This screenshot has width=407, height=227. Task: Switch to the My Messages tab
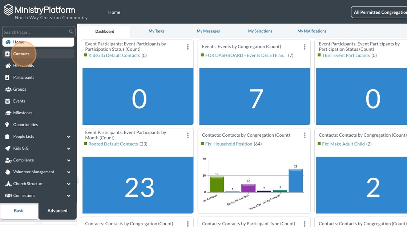(208, 31)
